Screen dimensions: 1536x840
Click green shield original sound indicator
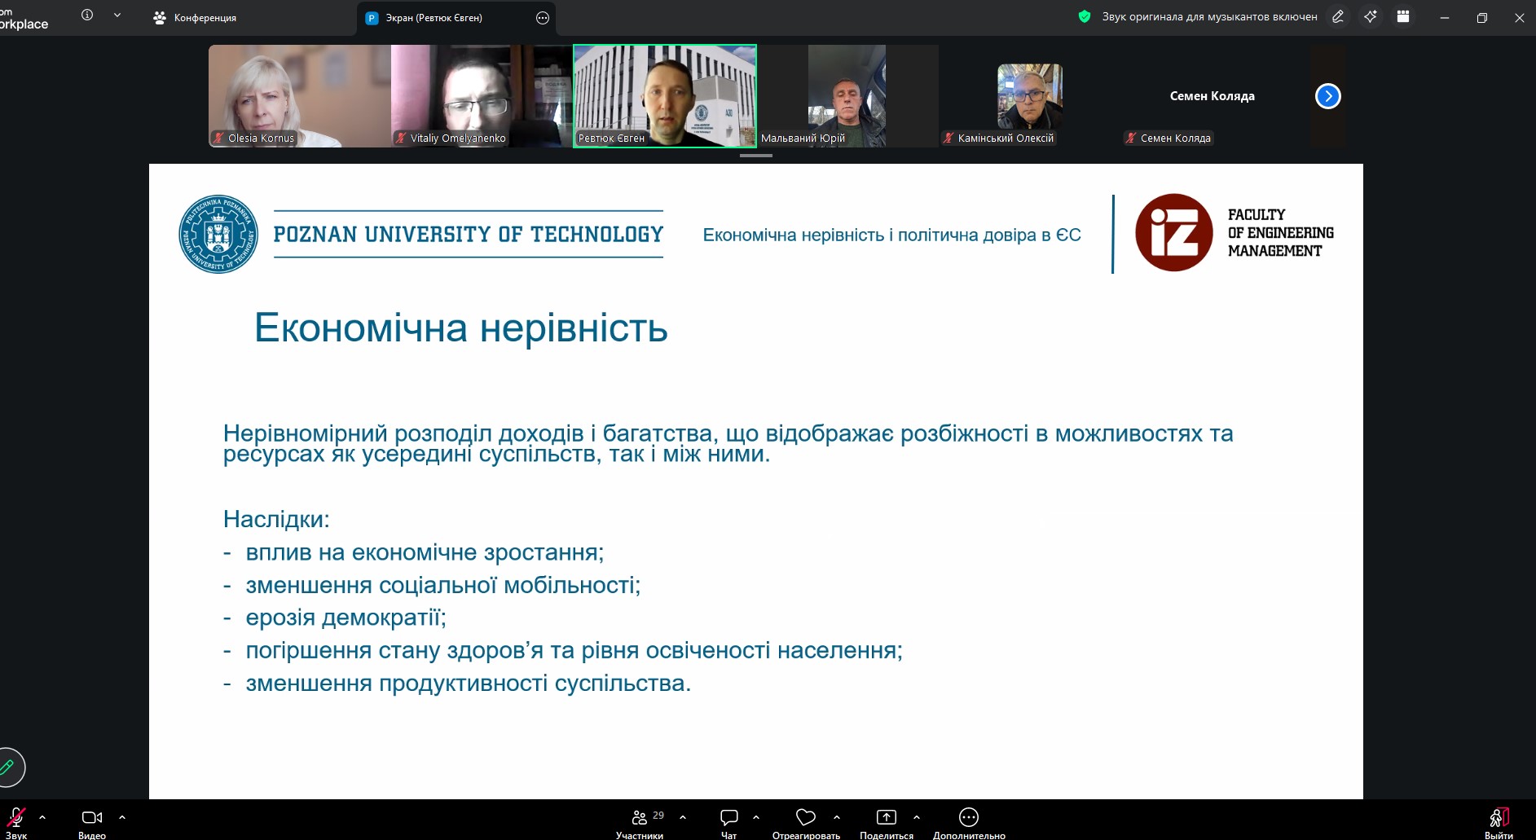pyautogui.click(x=1084, y=17)
